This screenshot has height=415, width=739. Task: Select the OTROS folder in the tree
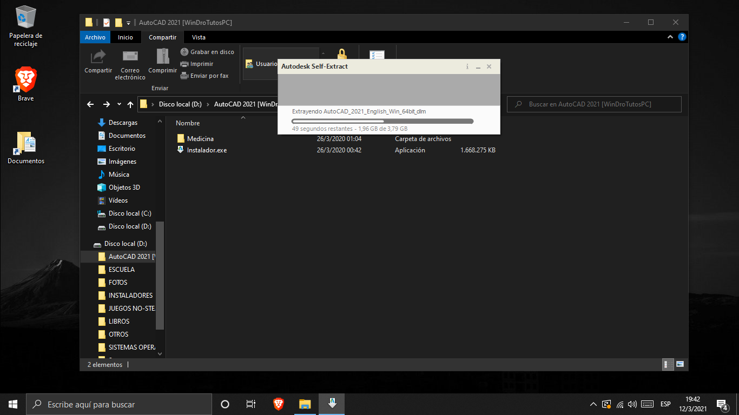pyautogui.click(x=118, y=334)
